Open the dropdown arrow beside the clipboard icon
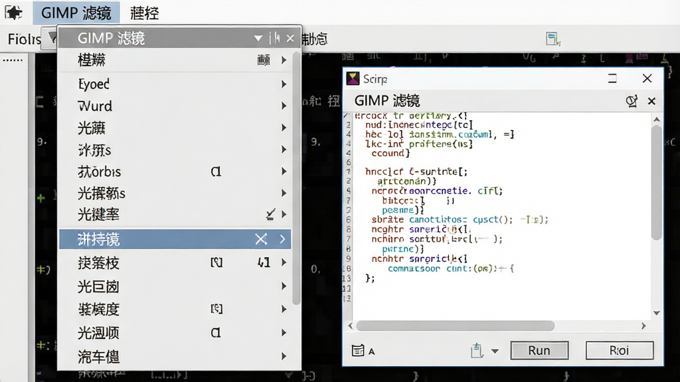The image size is (680, 382). pyautogui.click(x=495, y=351)
